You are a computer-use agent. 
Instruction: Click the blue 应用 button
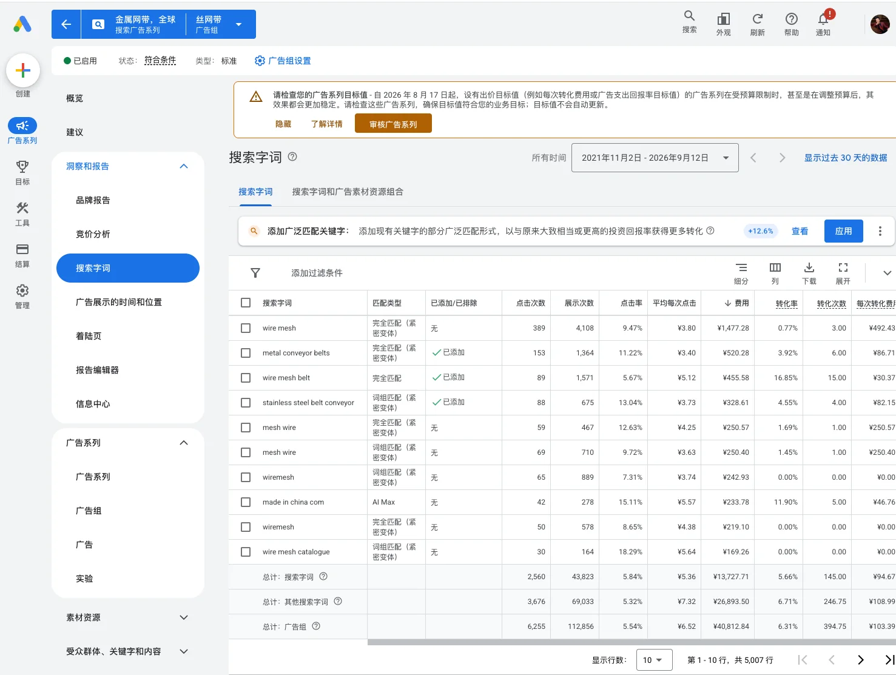click(x=843, y=231)
